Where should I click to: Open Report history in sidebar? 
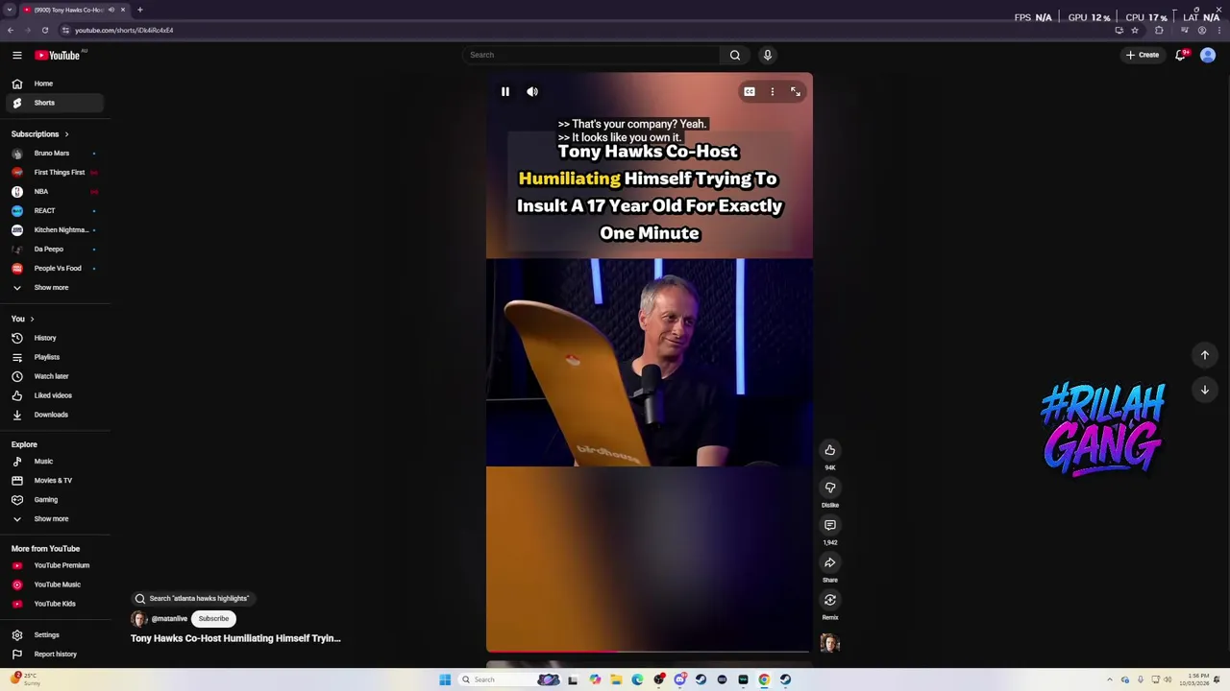(55, 655)
